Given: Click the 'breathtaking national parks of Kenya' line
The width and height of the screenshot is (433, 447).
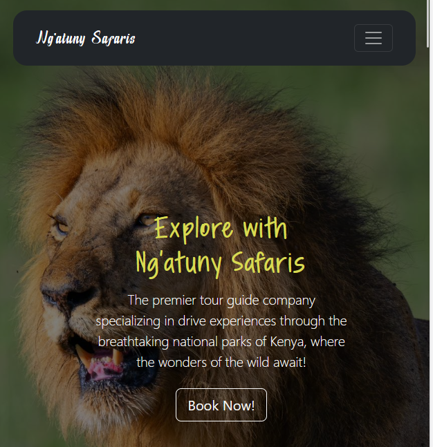Looking at the screenshot, I should (x=221, y=342).
